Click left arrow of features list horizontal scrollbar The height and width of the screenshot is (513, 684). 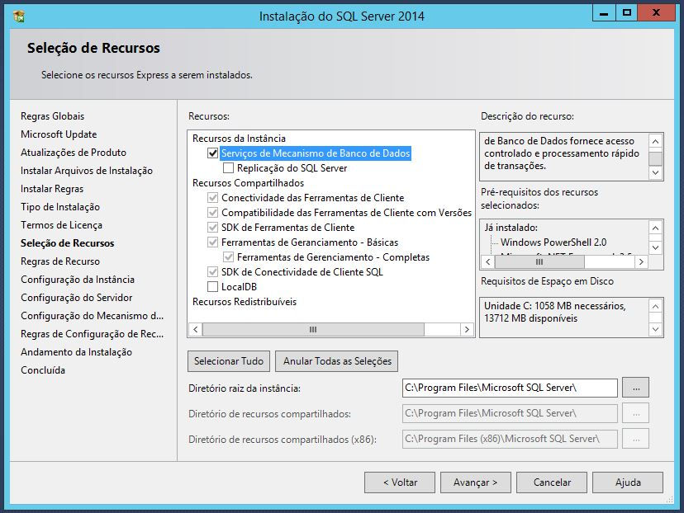click(x=196, y=330)
